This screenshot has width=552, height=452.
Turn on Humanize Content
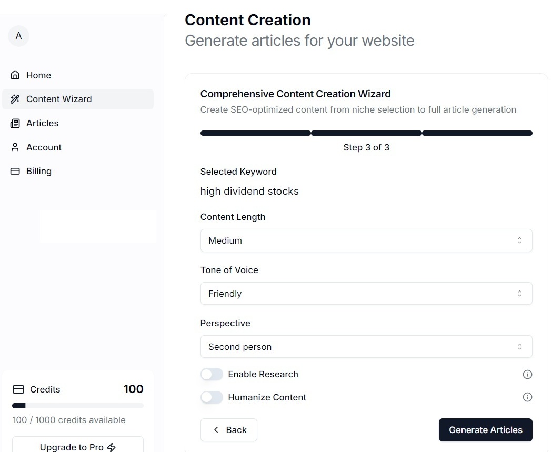(212, 397)
